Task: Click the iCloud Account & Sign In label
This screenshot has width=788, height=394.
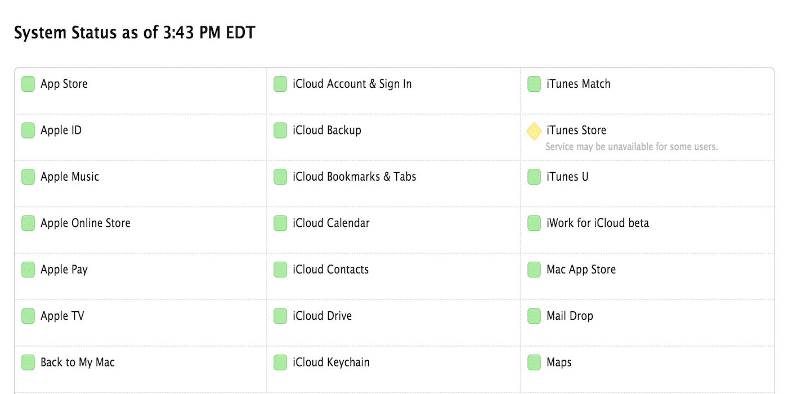Action: [x=352, y=83]
